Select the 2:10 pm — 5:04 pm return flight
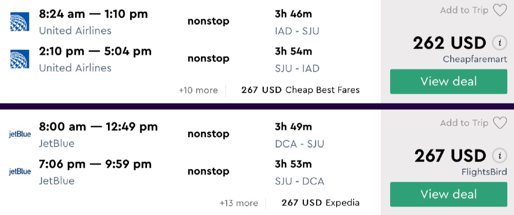Image resolution: width=514 pixels, height=215 pixels. click(x=95, y=51)
